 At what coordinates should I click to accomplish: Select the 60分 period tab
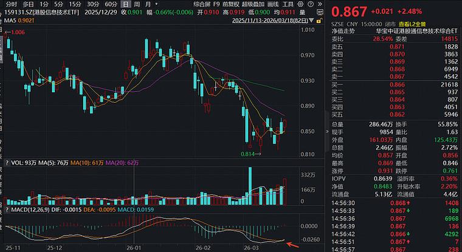coord(111,4)
